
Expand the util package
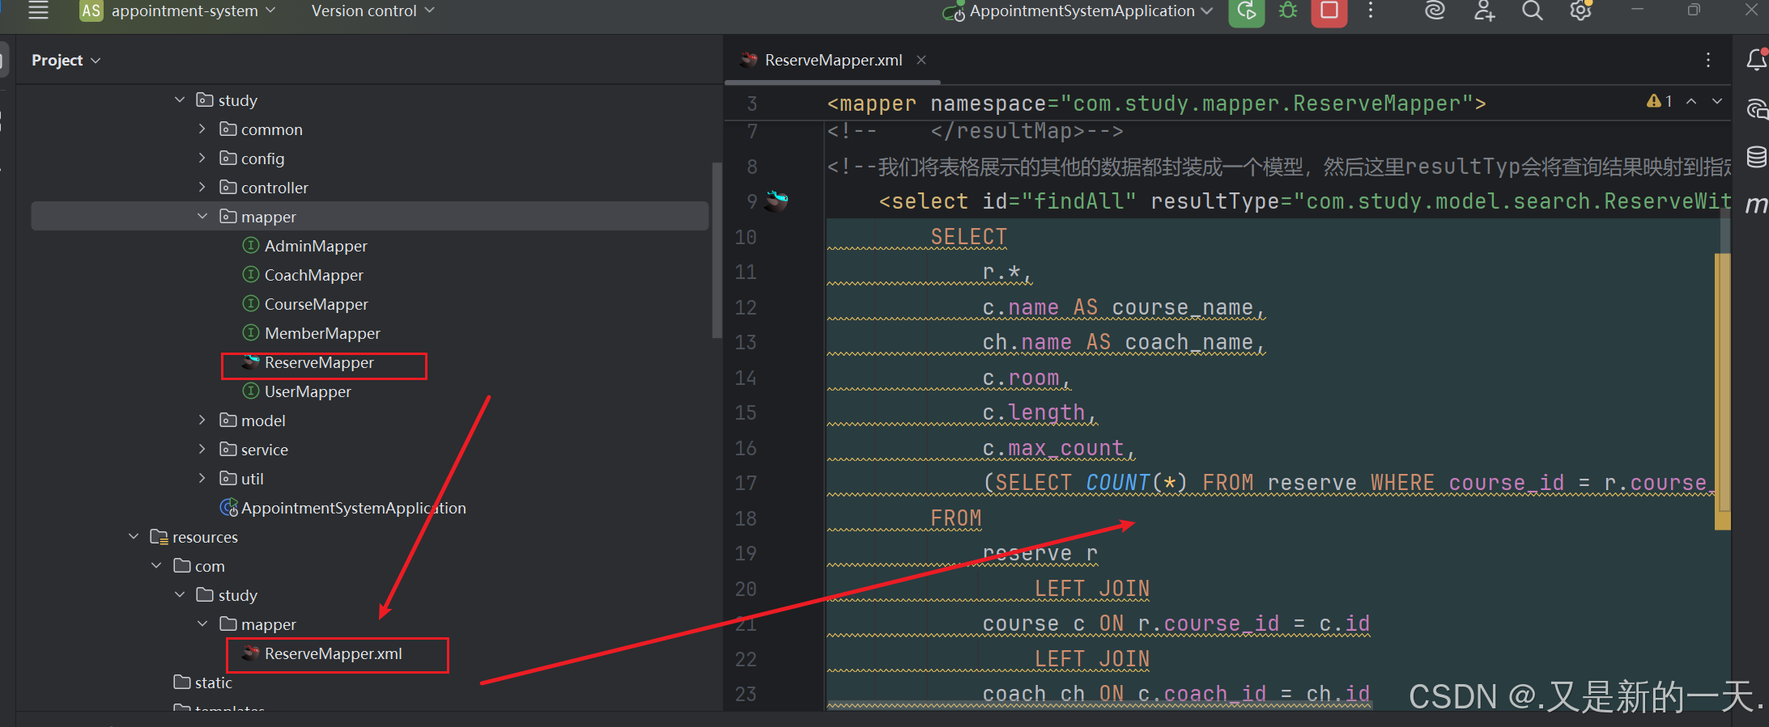coord(202,478)
